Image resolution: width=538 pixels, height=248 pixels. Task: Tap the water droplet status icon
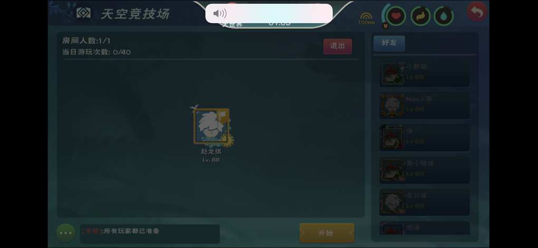443,16
